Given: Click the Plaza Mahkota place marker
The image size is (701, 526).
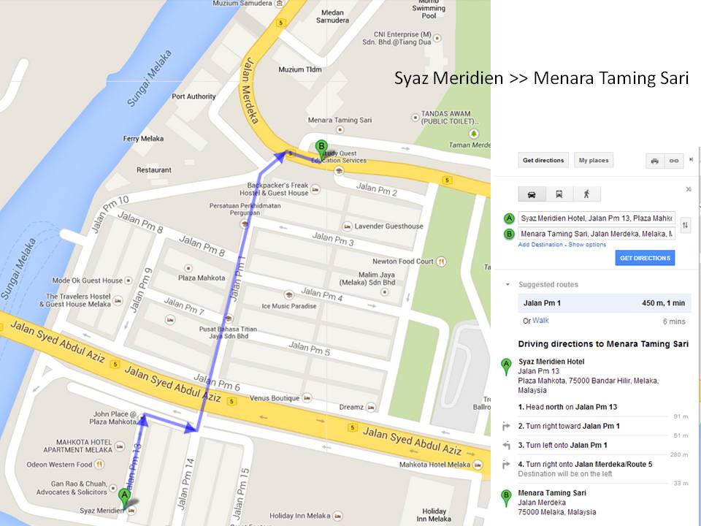Looking at the screenshot, I should tap(188, 268).
